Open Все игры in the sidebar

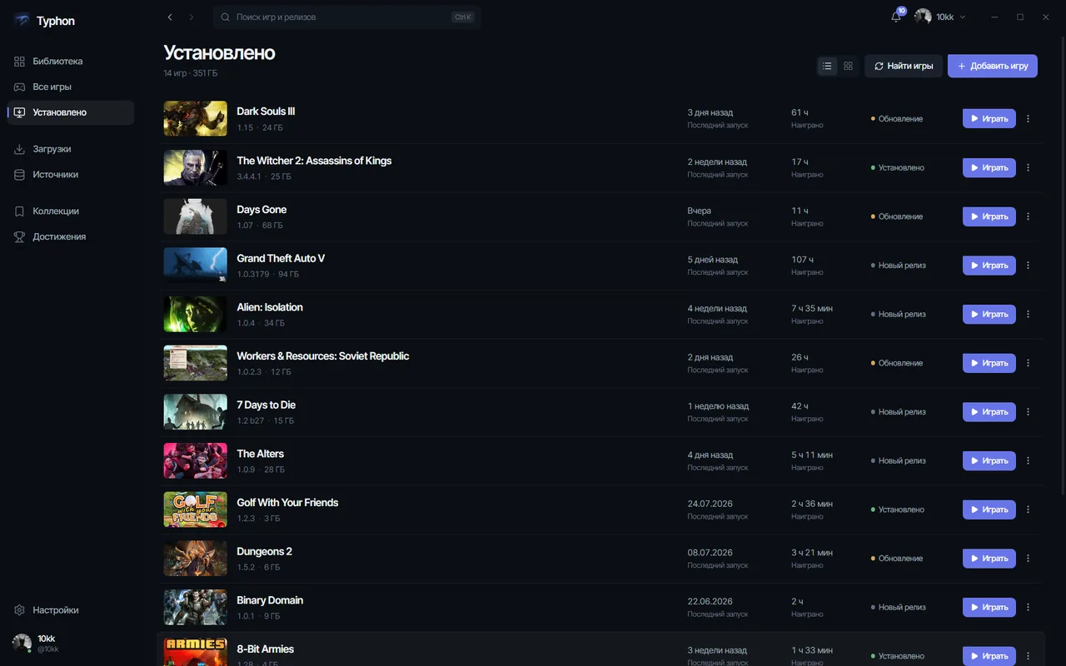click(x=71, y=87)
